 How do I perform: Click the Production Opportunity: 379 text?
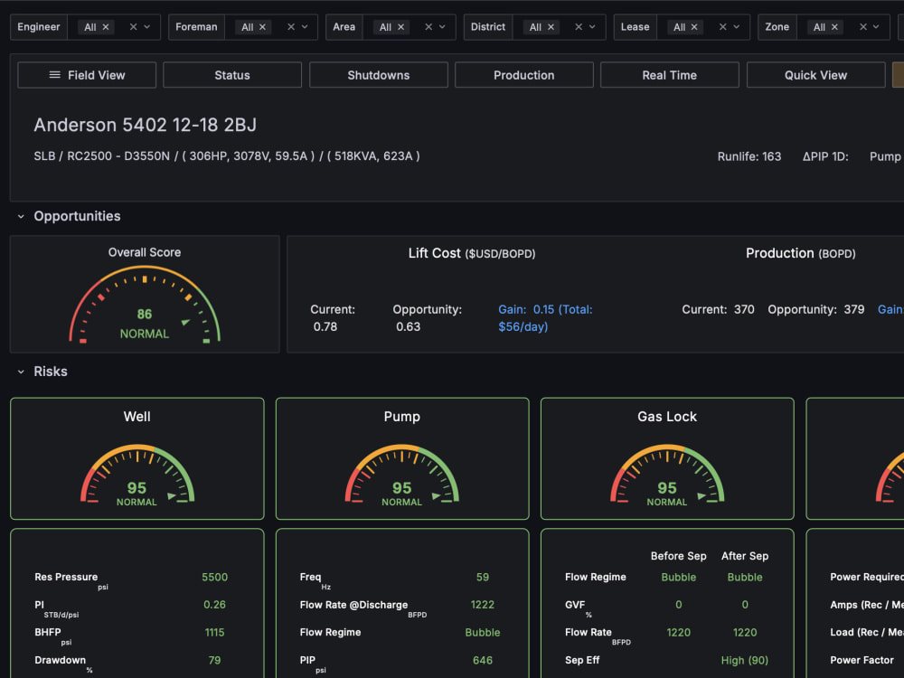815,309
